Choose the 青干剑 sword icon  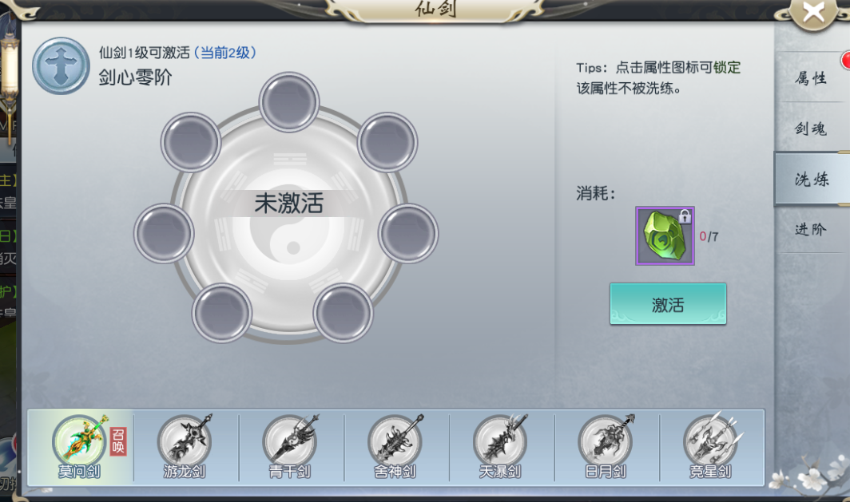point(289,442)
